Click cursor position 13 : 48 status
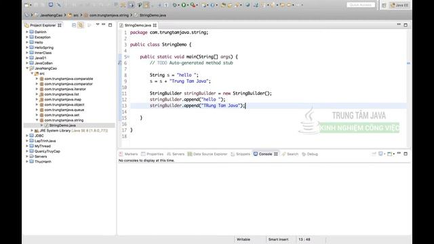The image size is (434, 244). tap(304, 239)
